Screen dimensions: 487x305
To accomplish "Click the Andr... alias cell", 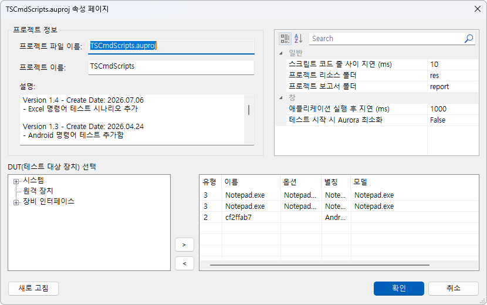I will click(335, 218).
